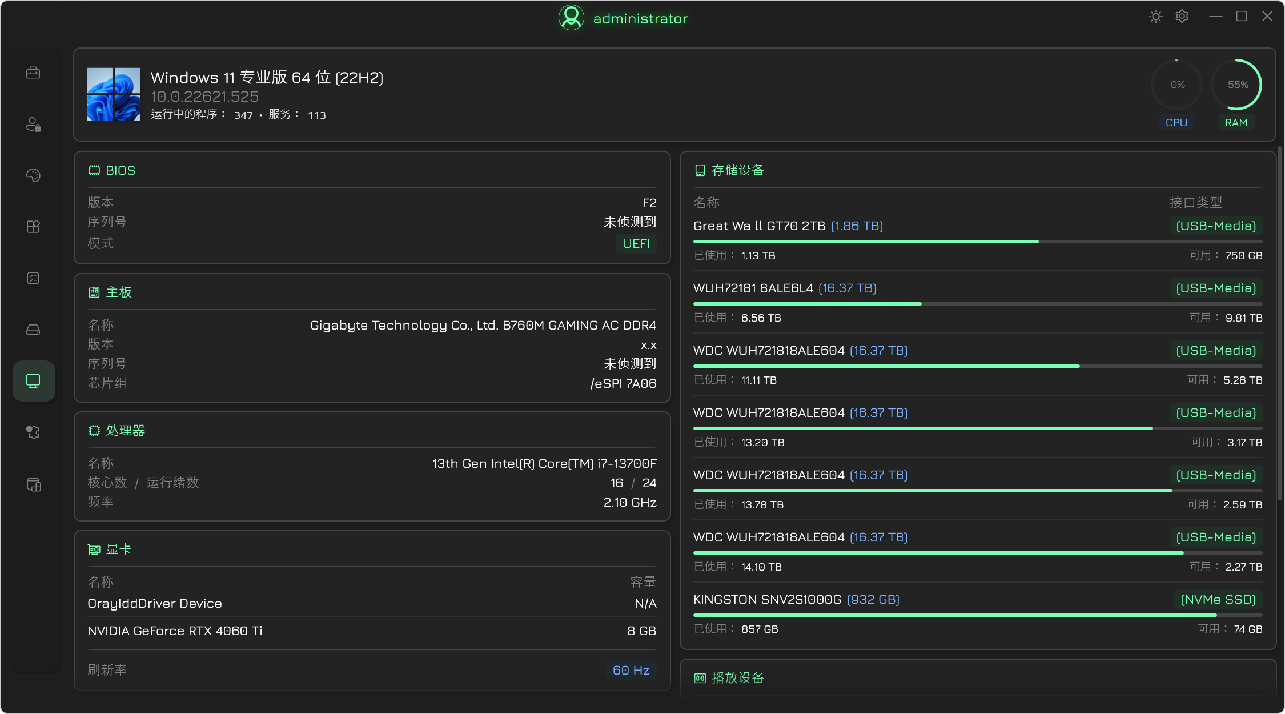Click the storage devices section icon
This screenshot has width=1285, height=714.
coord(700,170)
